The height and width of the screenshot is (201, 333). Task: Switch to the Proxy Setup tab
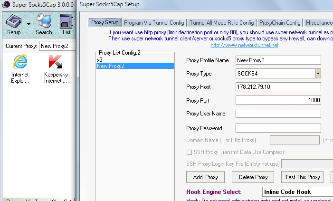coord(105,22)
